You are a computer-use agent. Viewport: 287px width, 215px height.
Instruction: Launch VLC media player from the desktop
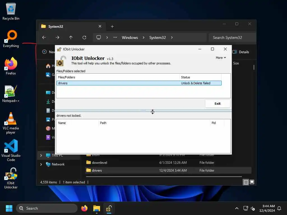(x=11, y=123)
